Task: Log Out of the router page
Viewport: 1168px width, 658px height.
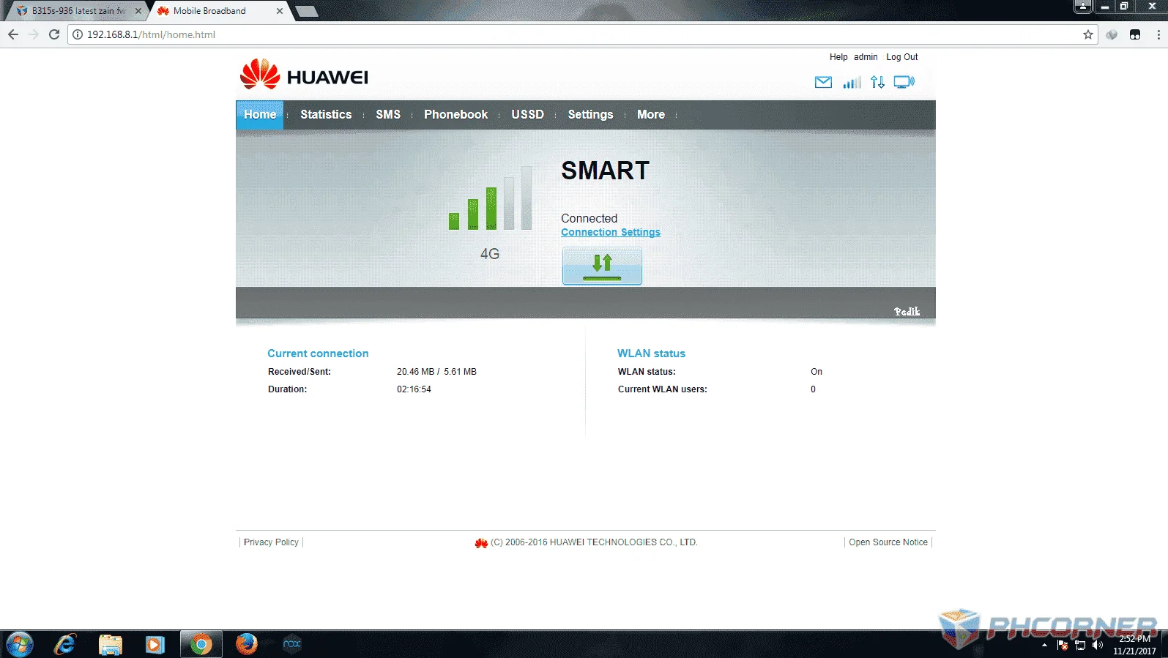Action: click(x=901, y=57)
